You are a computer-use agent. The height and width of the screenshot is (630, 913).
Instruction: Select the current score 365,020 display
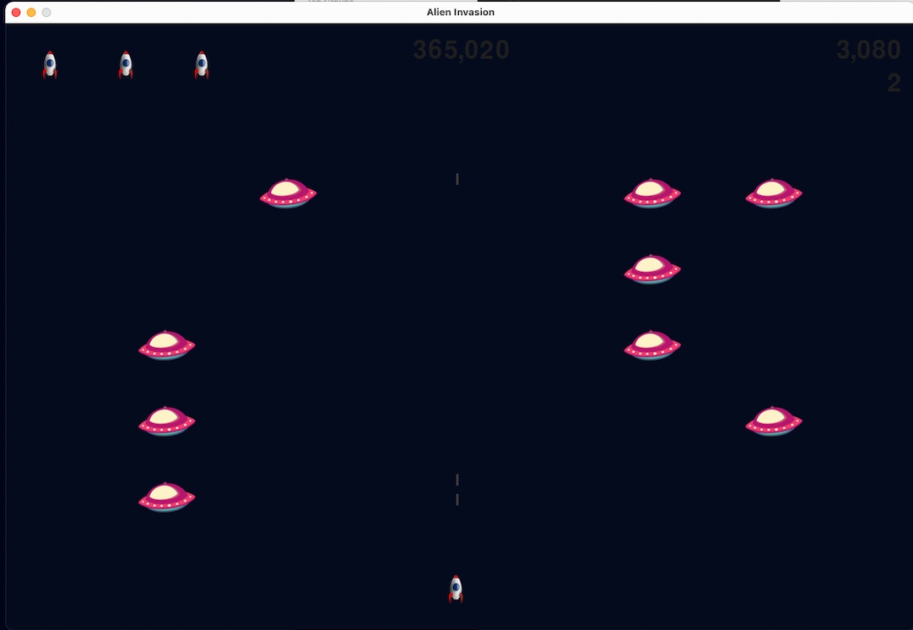click(460, 50)
